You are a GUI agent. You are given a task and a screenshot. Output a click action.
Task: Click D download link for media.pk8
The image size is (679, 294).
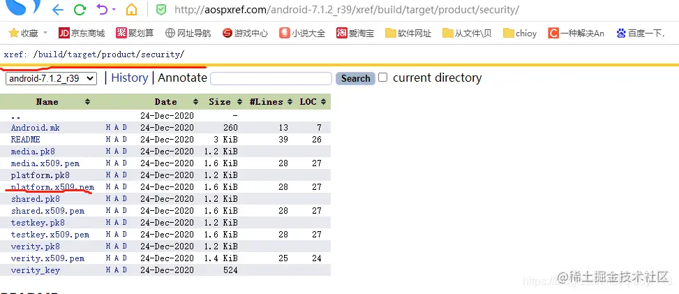coord(125,152)
